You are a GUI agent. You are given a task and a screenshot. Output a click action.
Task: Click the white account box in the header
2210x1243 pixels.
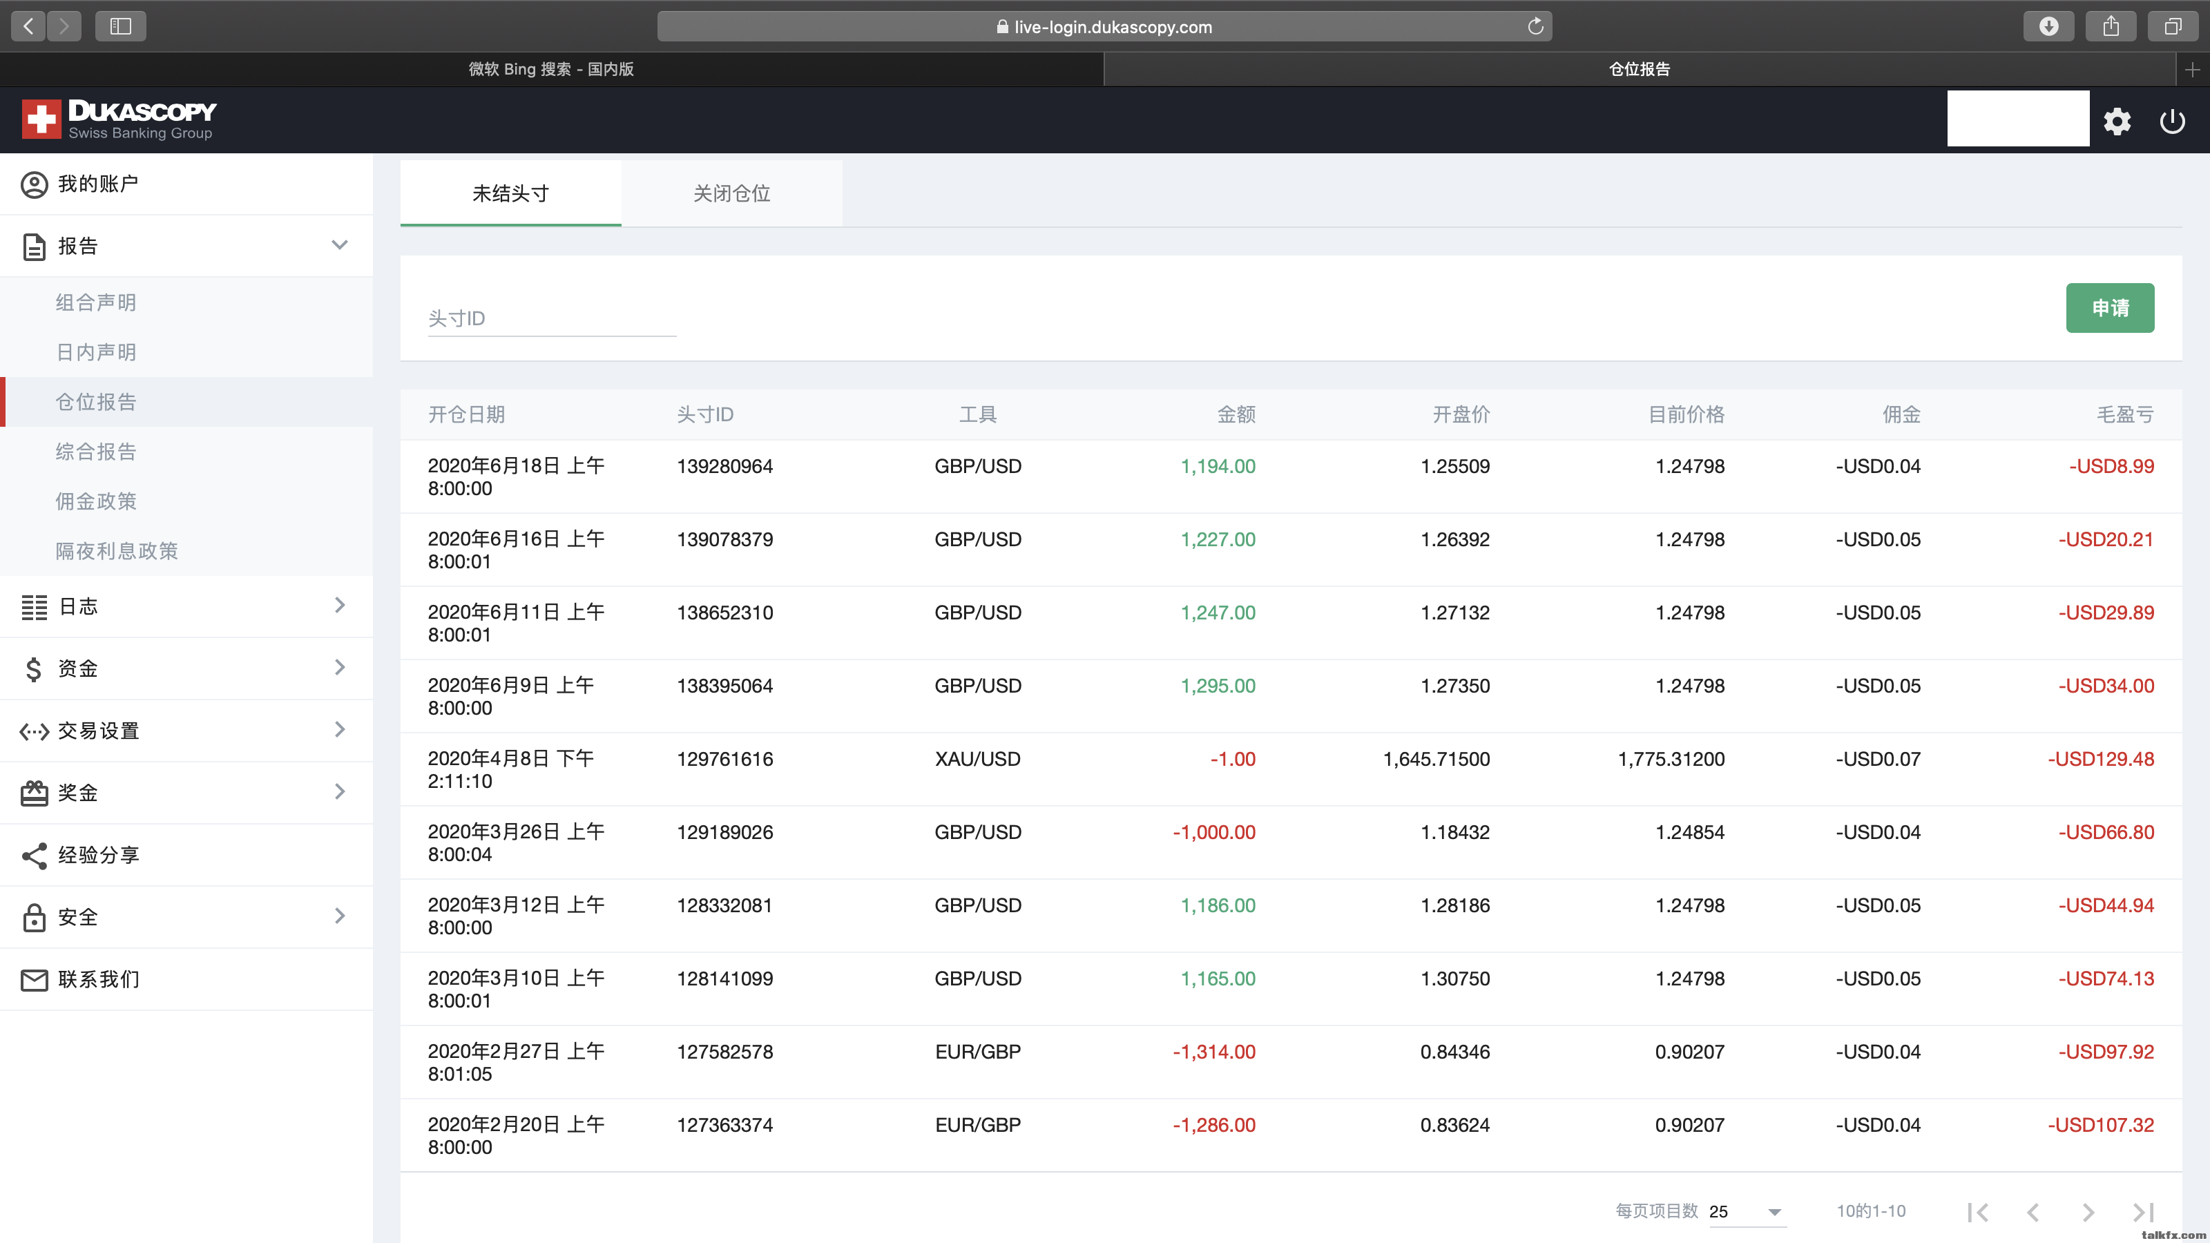click(x=2018, y=119)
